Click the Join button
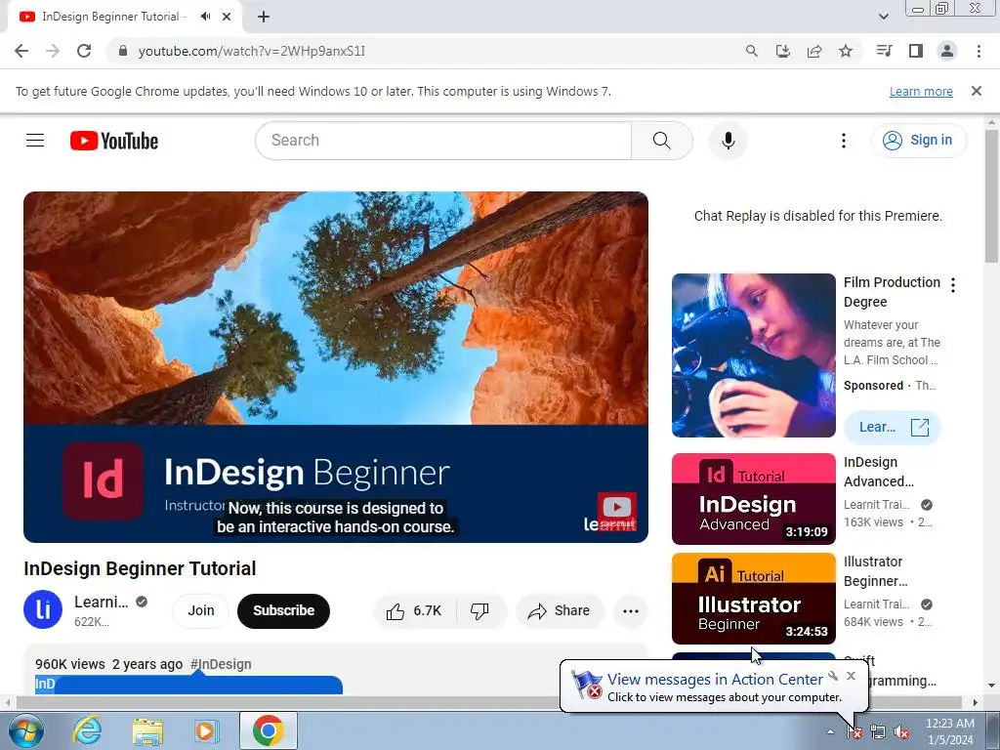 201,611
